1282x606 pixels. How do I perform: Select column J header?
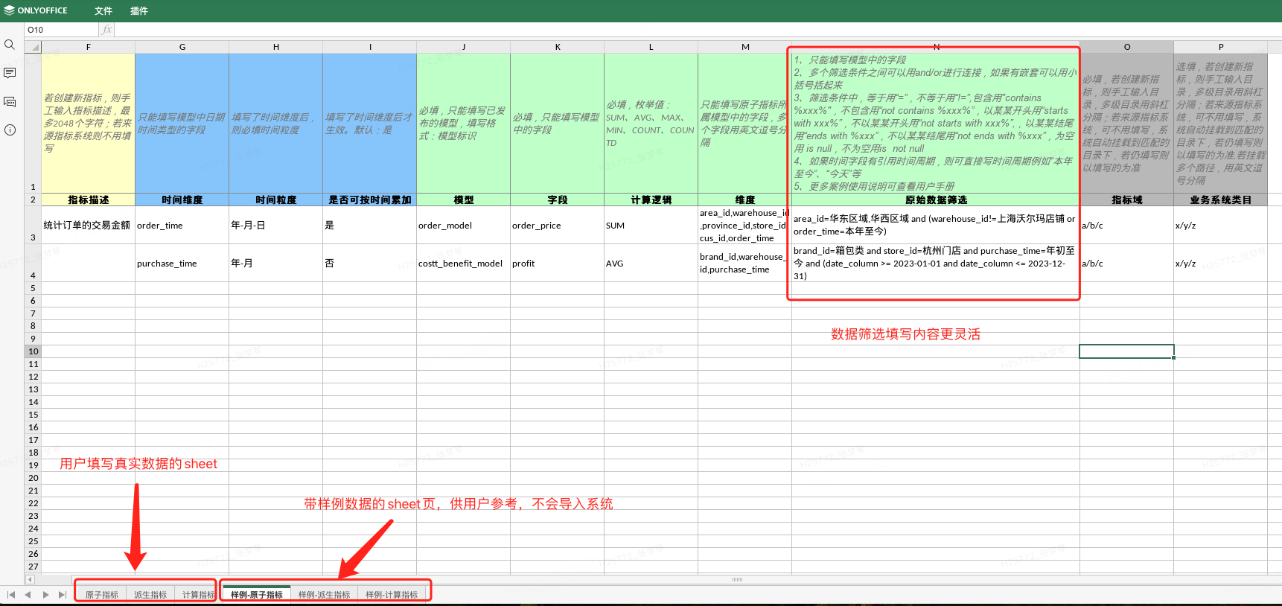tap(464, 47)
